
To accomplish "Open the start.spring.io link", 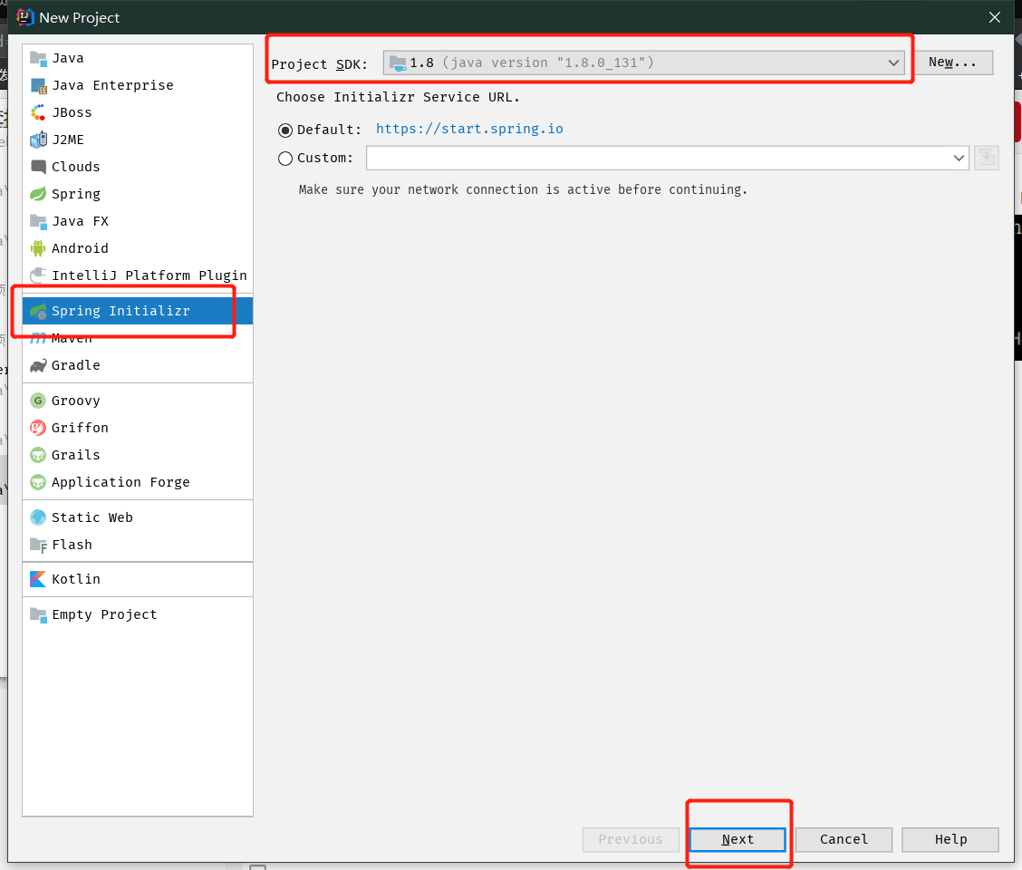I will 469,129.
